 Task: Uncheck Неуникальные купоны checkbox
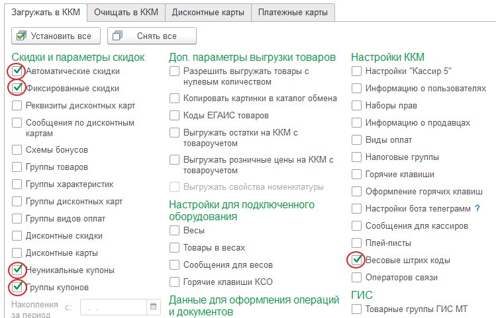pyautogui.click(x=17, y=270)
